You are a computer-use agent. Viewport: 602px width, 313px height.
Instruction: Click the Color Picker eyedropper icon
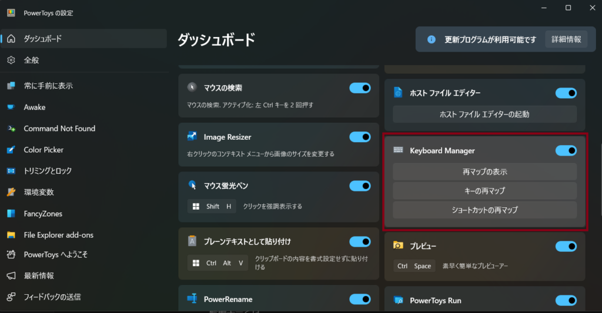tap(11, 150)
